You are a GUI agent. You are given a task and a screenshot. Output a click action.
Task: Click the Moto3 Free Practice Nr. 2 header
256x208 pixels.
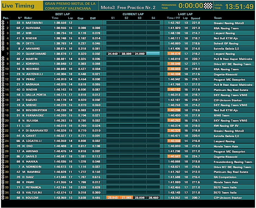pos(128,8)
